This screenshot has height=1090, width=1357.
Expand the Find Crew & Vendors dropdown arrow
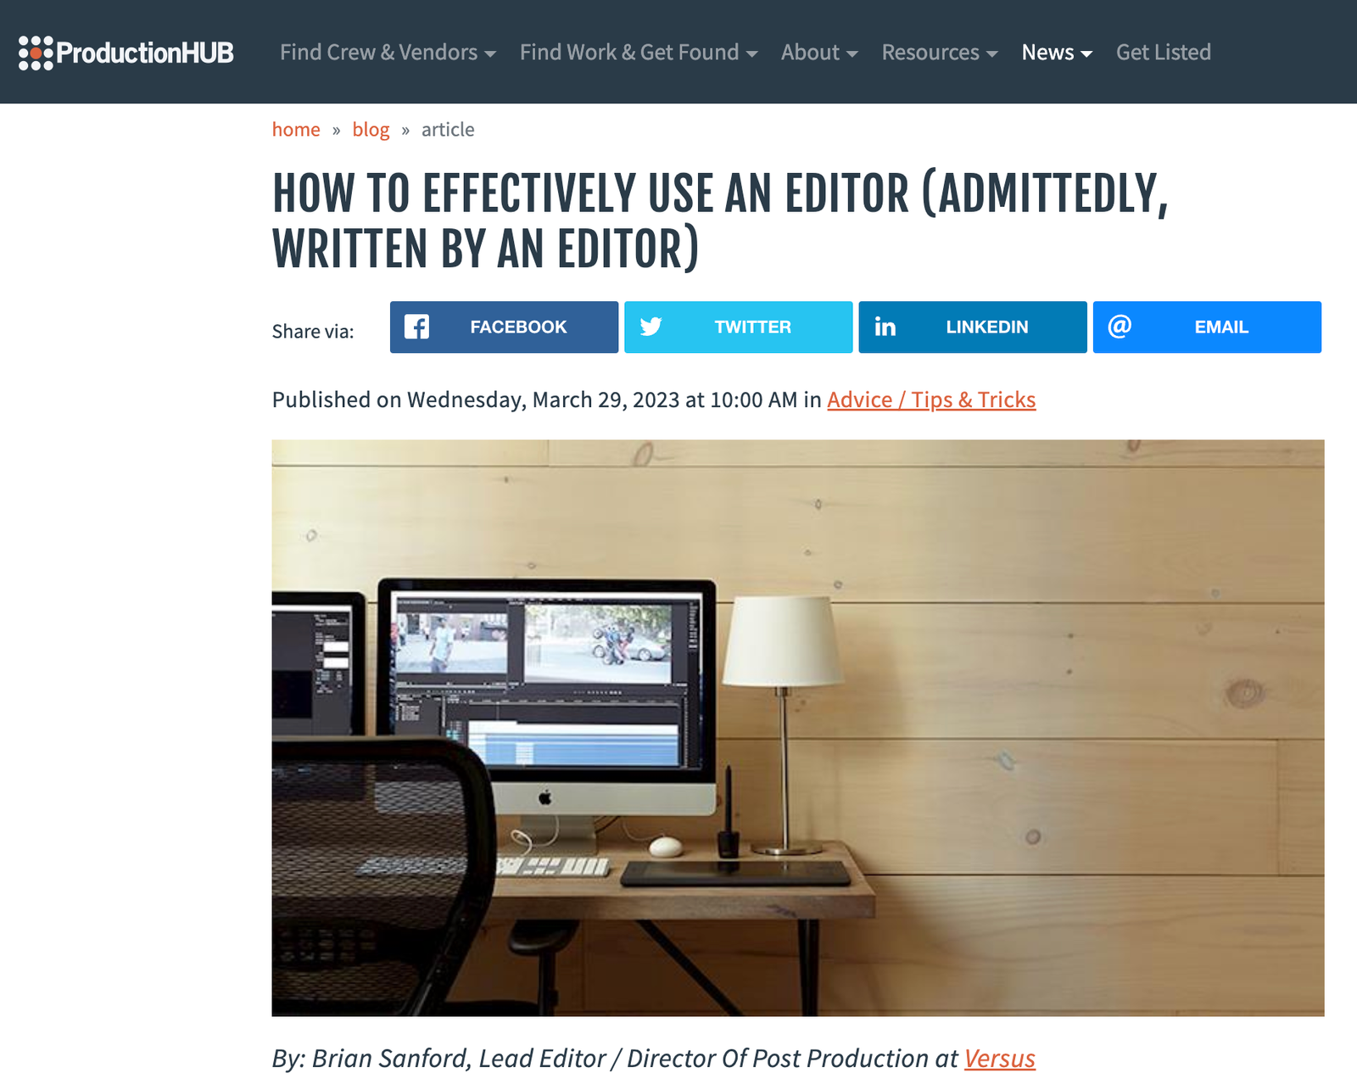point(490,53)
